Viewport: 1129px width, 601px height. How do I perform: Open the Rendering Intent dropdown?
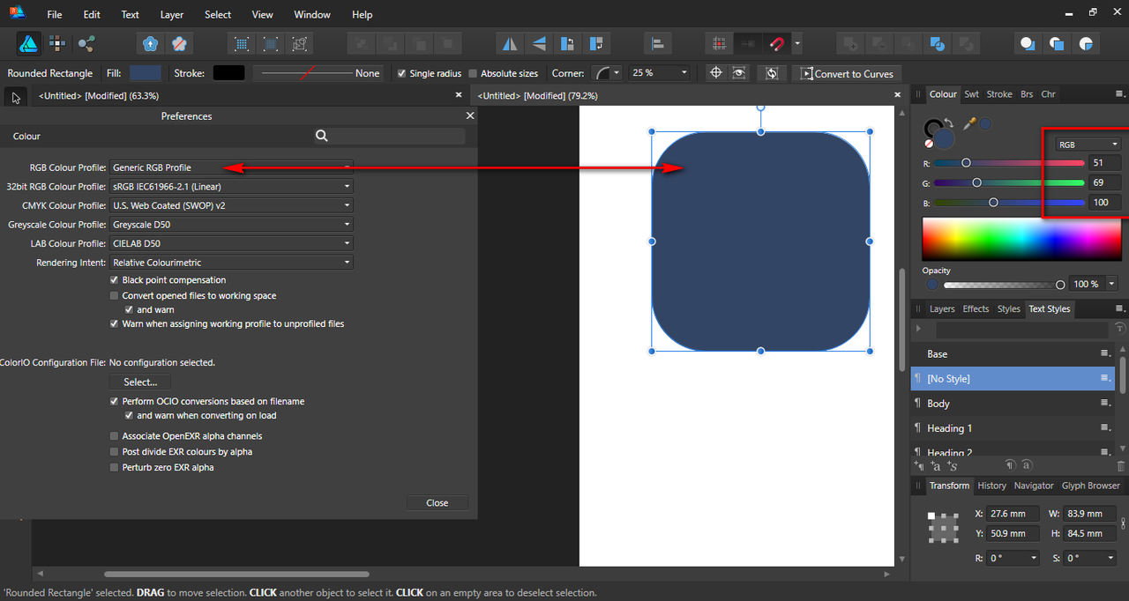[231, 263]
